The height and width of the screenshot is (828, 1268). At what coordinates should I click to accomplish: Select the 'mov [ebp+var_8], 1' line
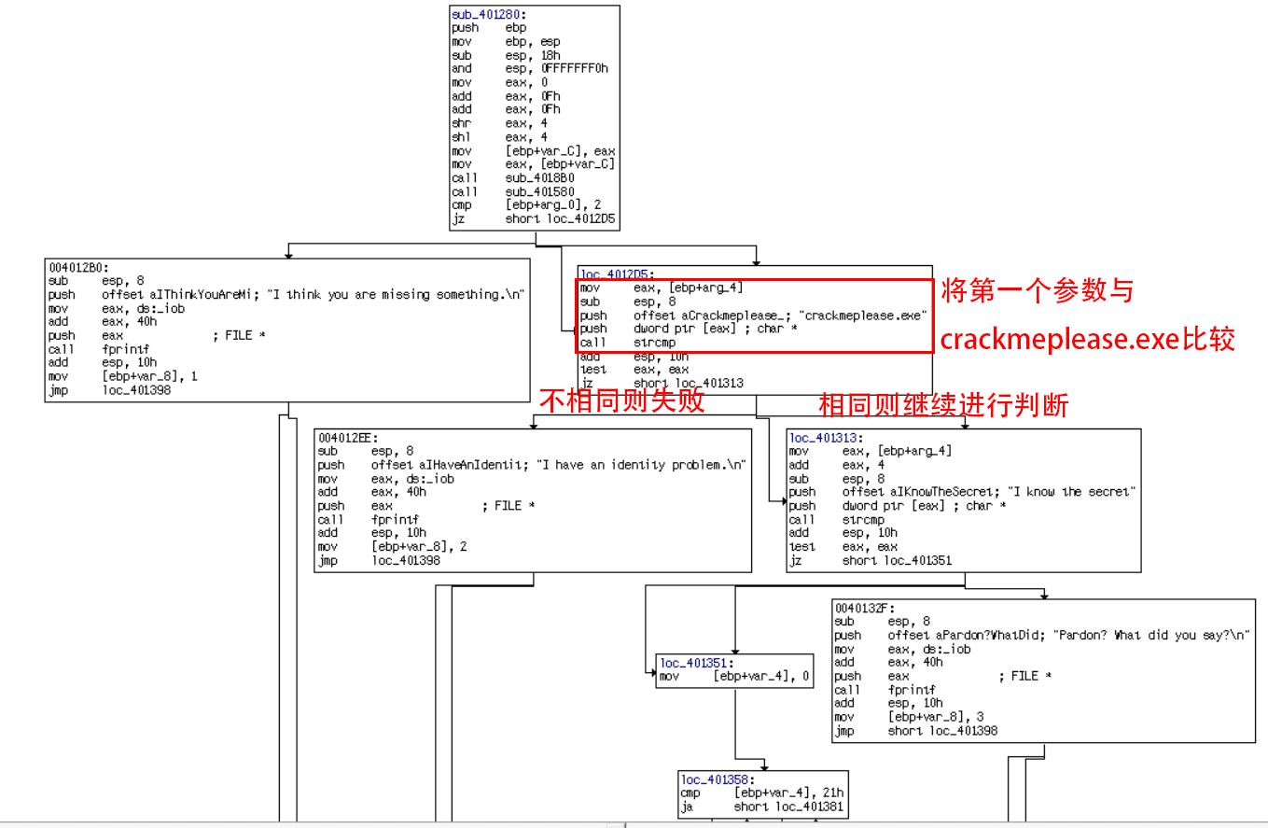122,376
